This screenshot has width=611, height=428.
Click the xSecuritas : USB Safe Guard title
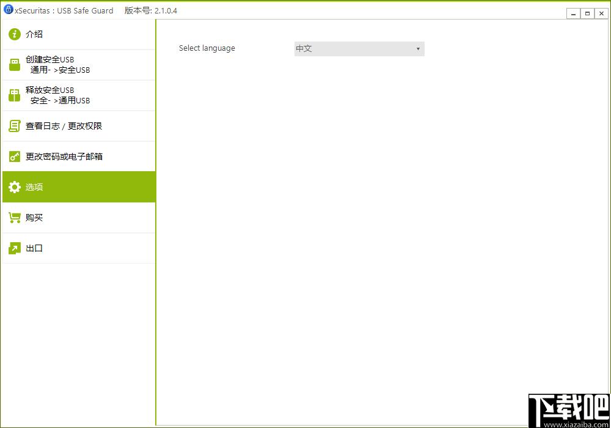click(64, 10)
